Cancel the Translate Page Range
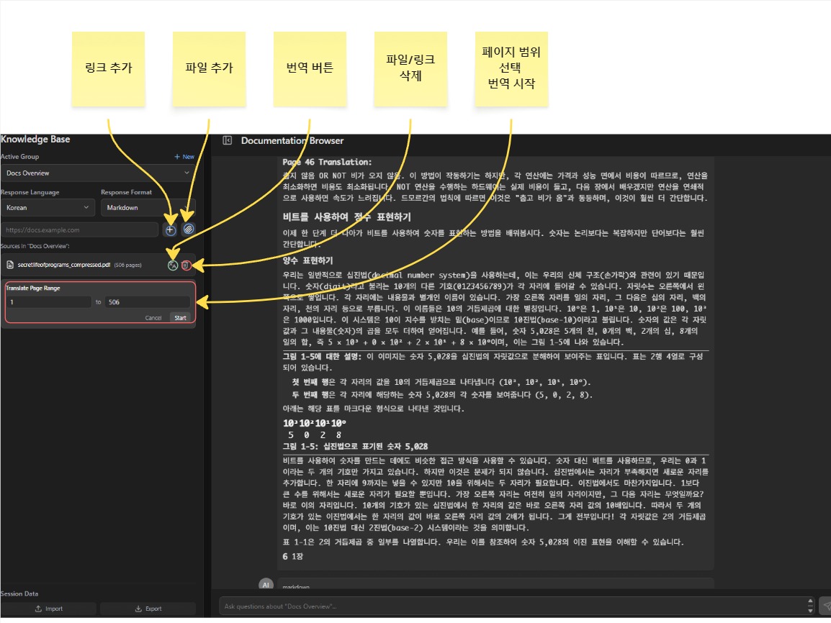Image resolution: width=831 pixels, height=623 pixels. coord(153,317)
